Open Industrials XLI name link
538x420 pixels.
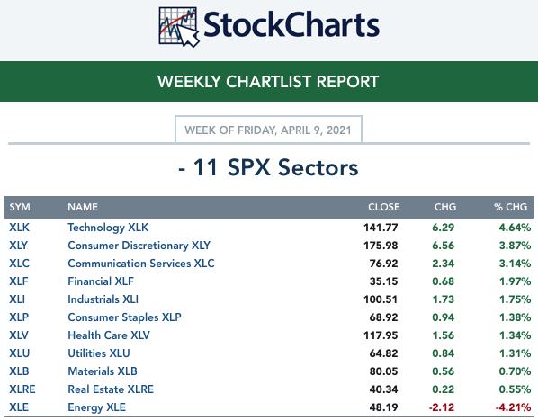tap(103, 299)
